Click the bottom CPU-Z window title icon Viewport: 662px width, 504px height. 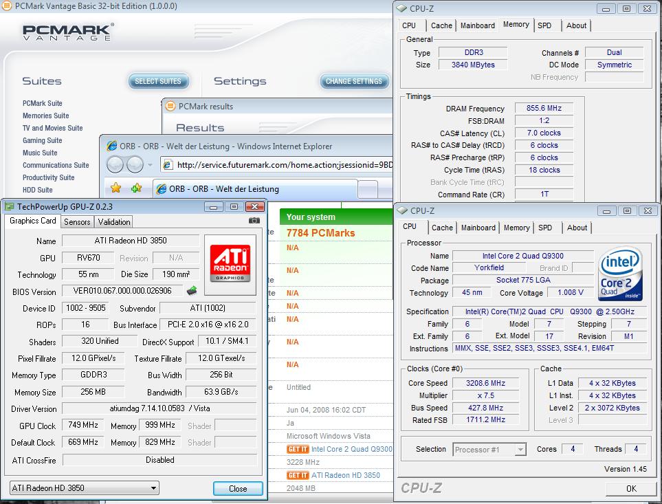(402, 210)
